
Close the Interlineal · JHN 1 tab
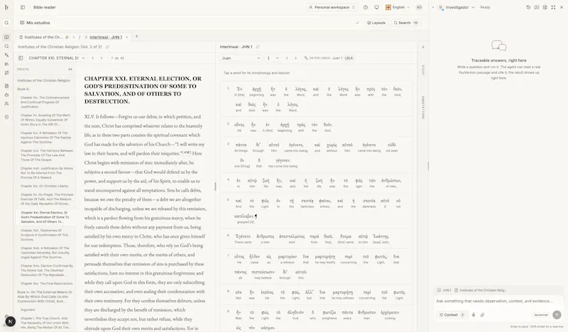[x=127, y=37]
